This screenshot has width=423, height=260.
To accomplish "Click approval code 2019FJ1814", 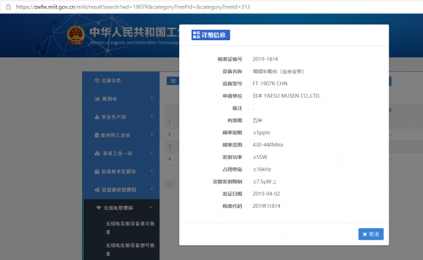I will tap(266, 206).
